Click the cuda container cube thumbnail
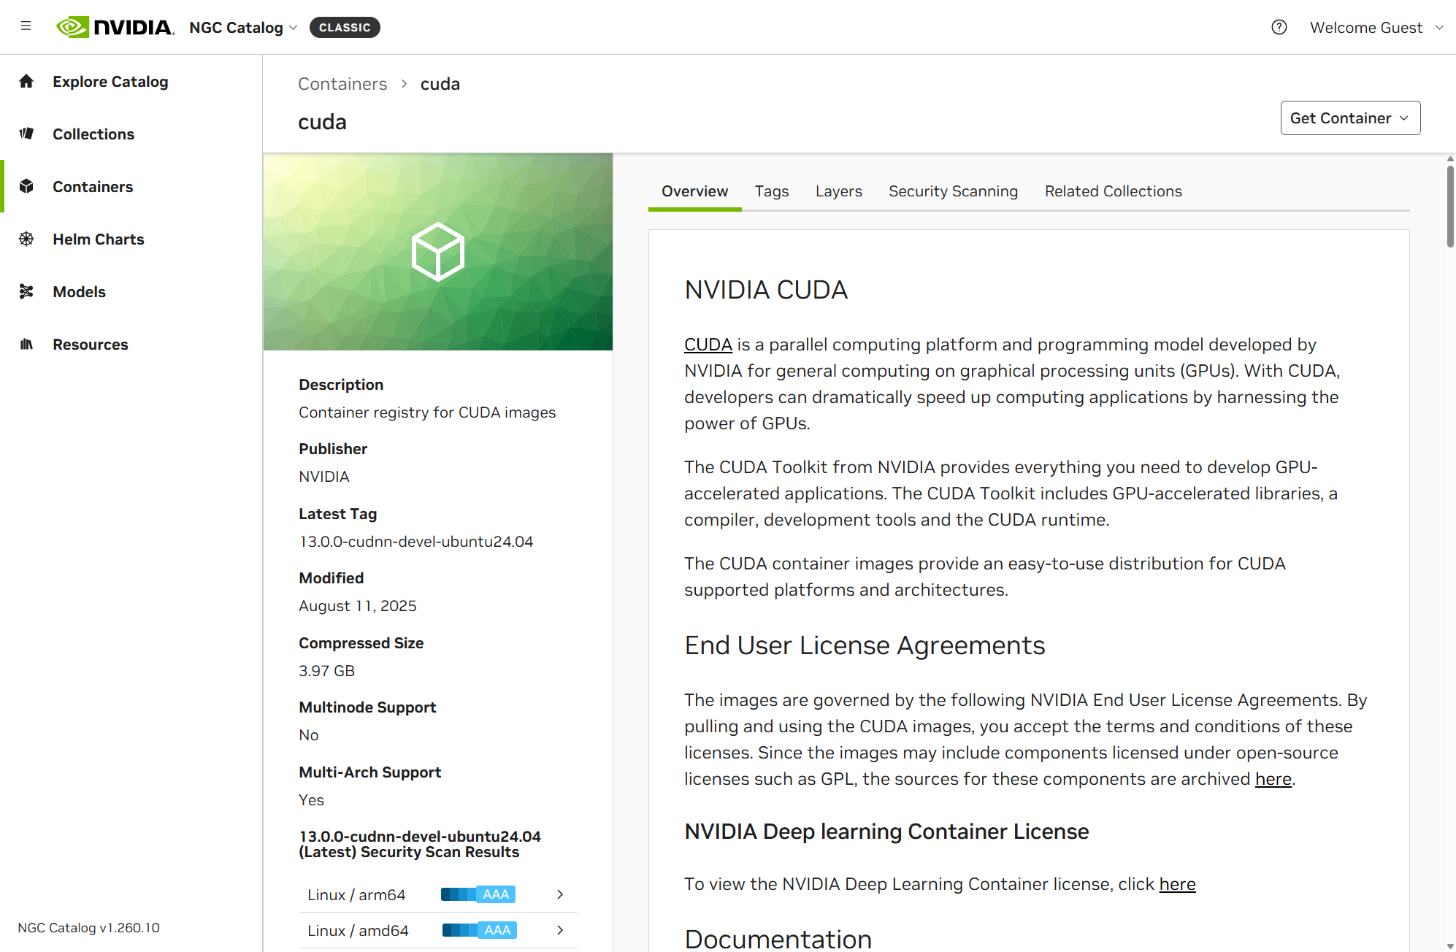This screenshot has height=952, width=1456. (437, 252)
